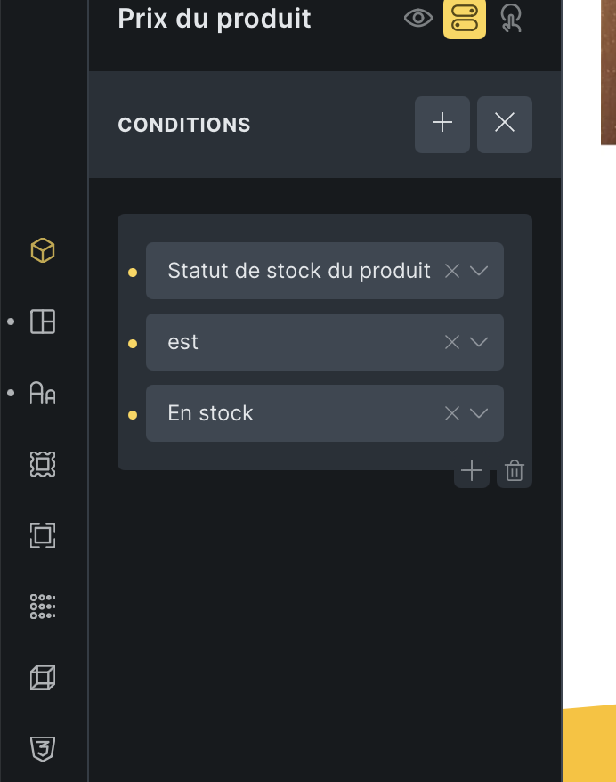Open the 'En stock' value dropdown

tap(479, 413)
